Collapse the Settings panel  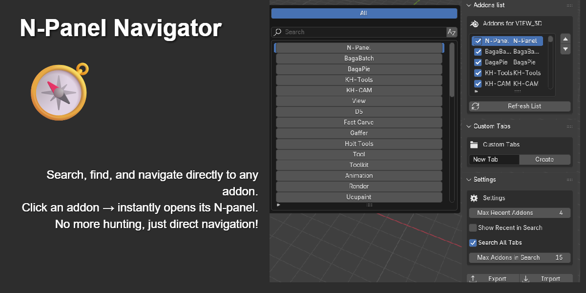click(x=469, y=179)
